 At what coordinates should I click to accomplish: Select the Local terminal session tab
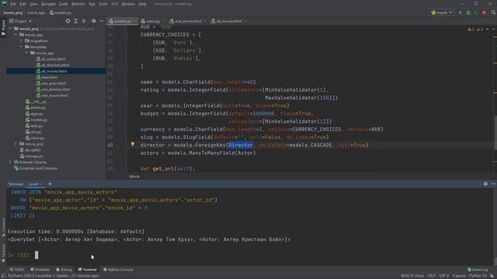point(33,184)
